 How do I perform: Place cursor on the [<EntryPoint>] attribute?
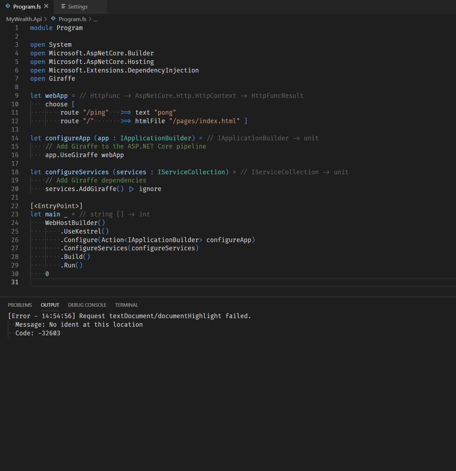click(x=56, y=206)
